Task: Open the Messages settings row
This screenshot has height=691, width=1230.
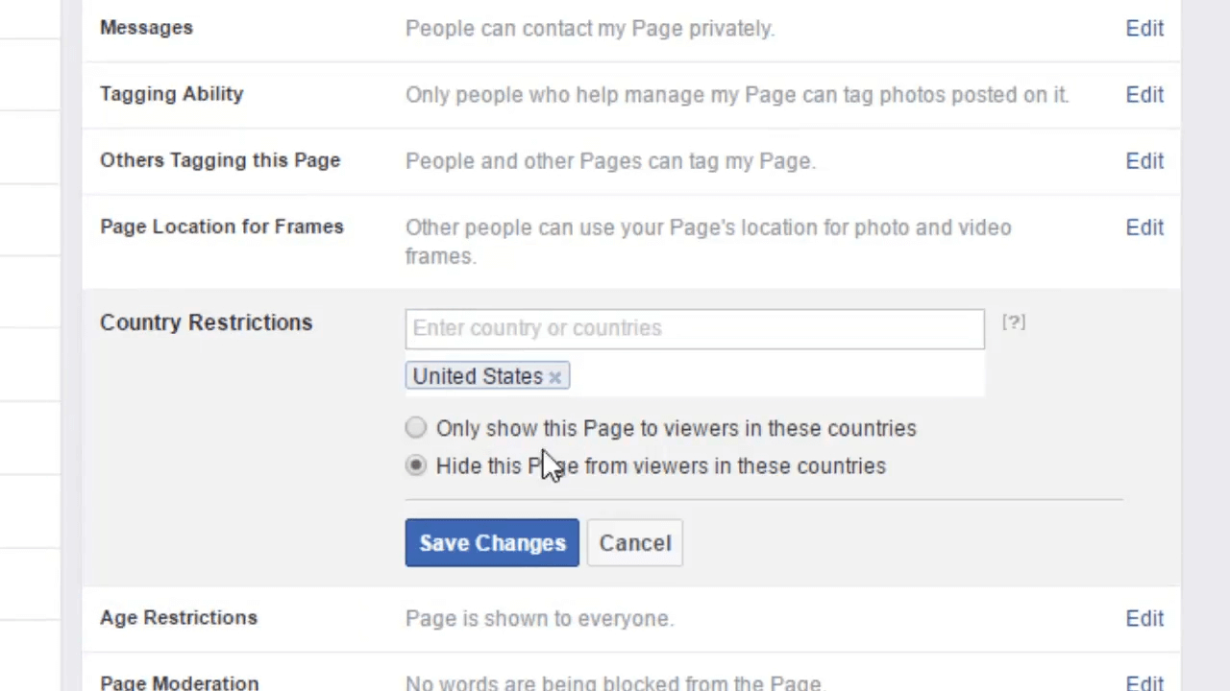Action: point(631,29)
